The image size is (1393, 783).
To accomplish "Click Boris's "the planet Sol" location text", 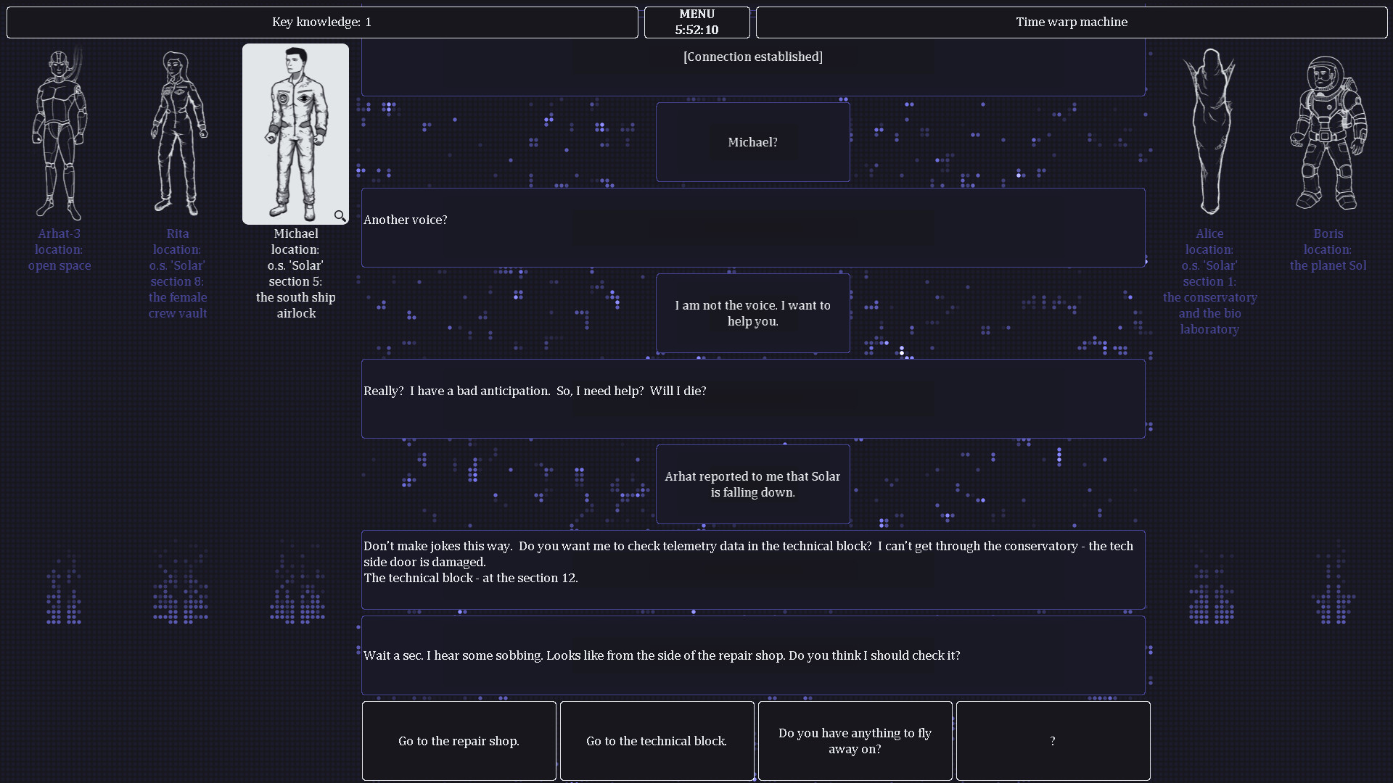I will pyautogui.click(x=1328, y=265).
